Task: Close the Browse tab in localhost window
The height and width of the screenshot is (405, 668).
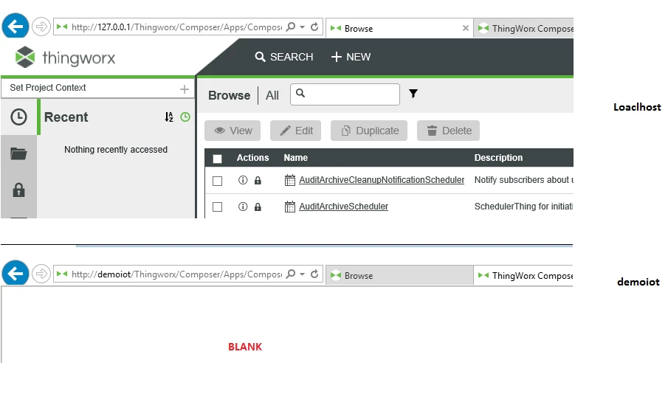Action: point(466,28)
